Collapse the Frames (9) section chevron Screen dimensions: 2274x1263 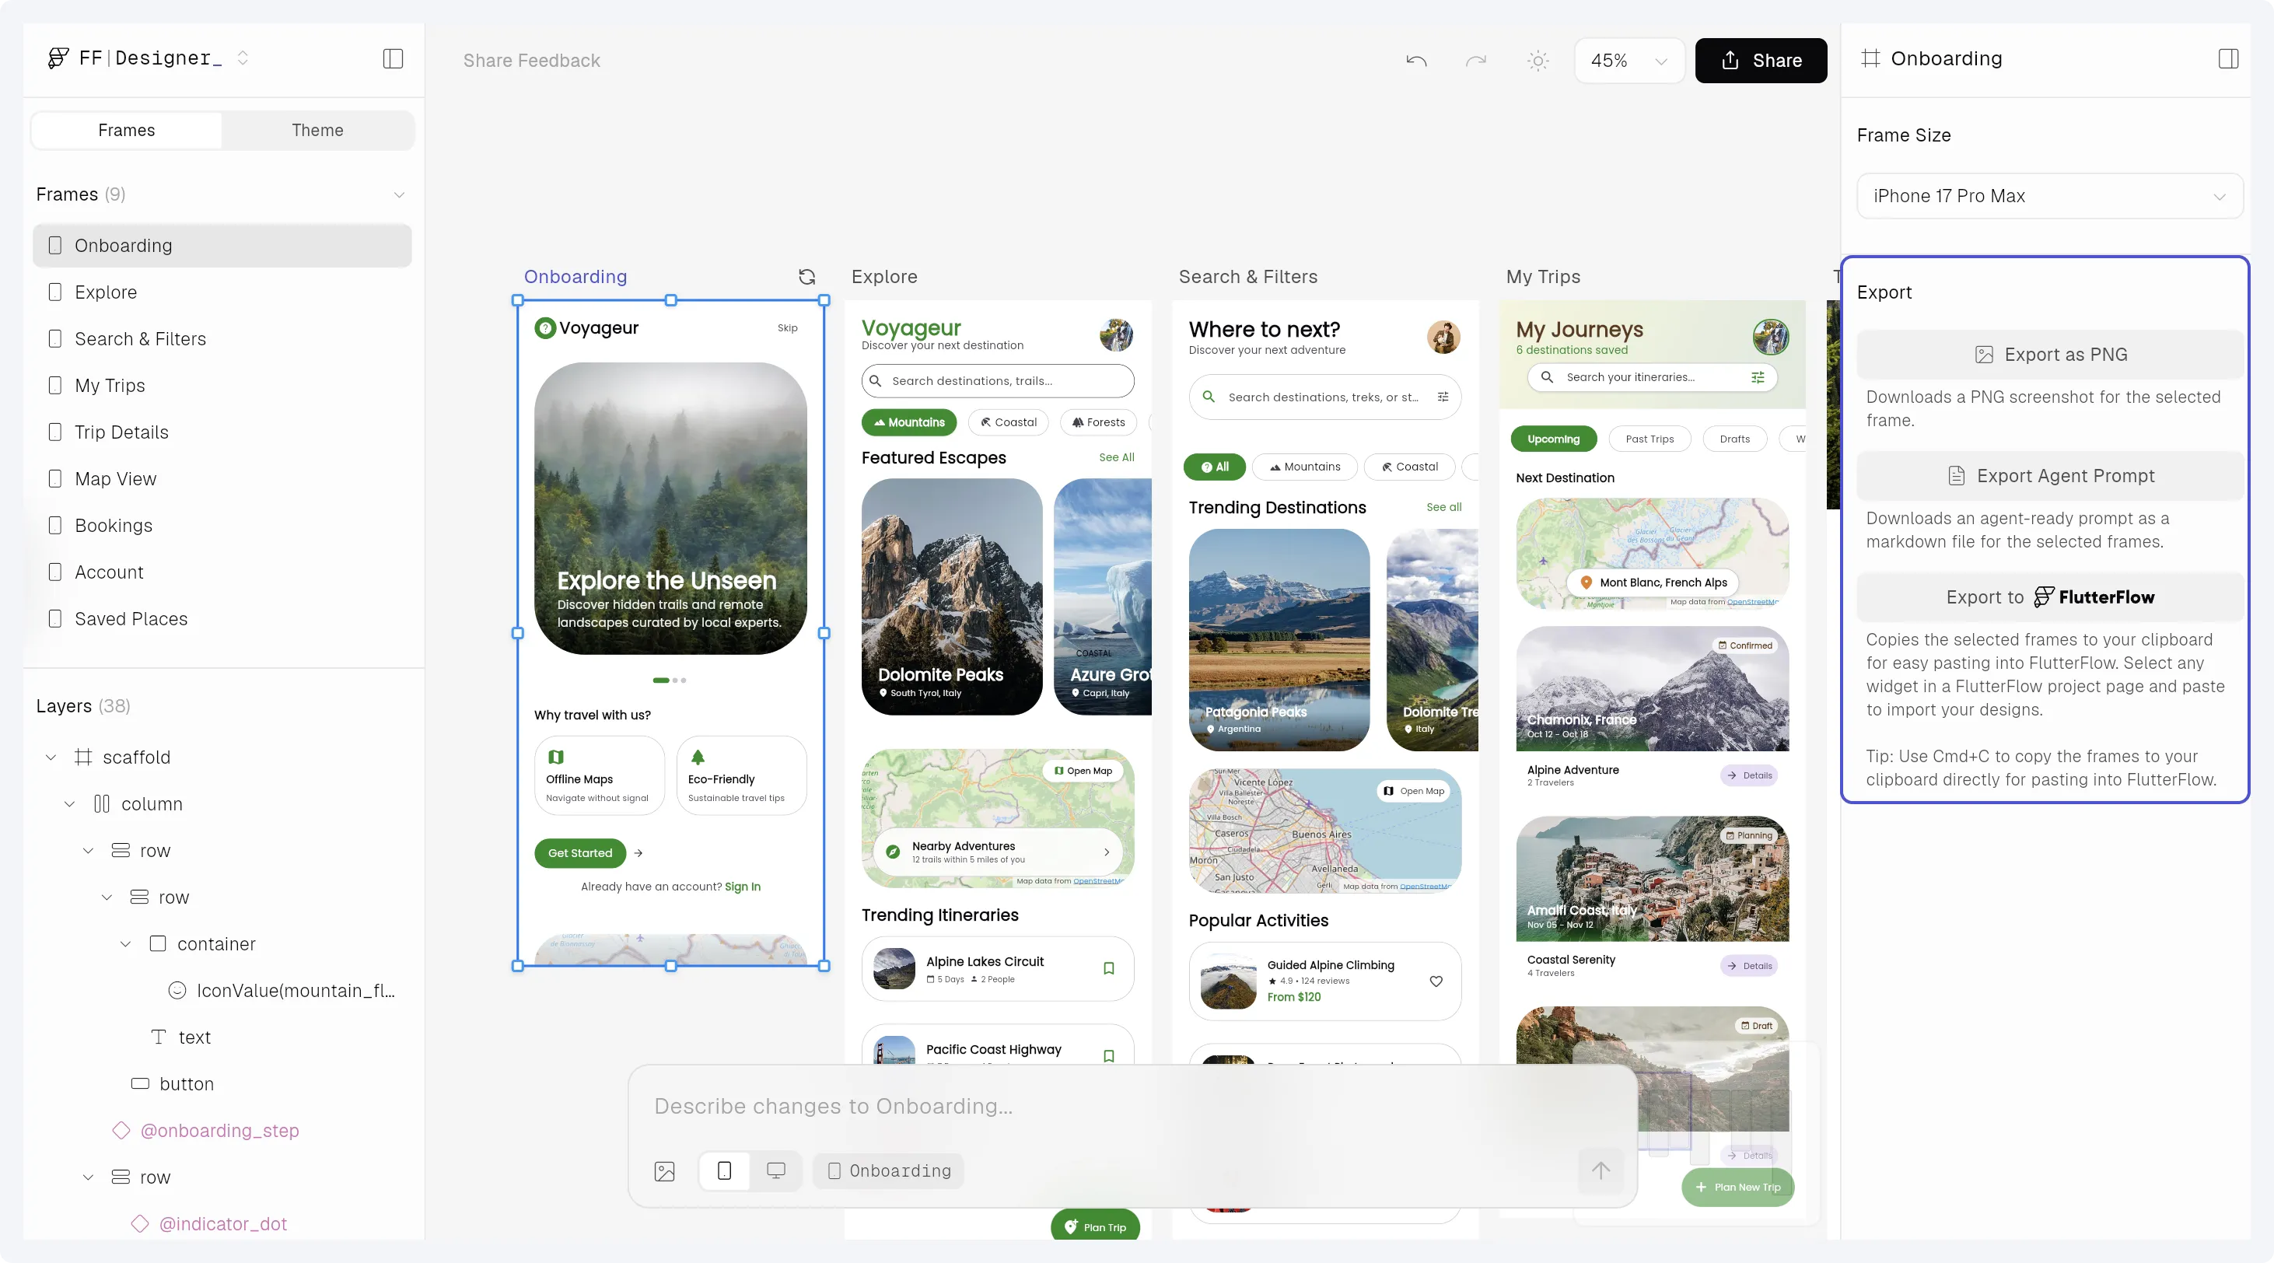click(x=399, y=194)
